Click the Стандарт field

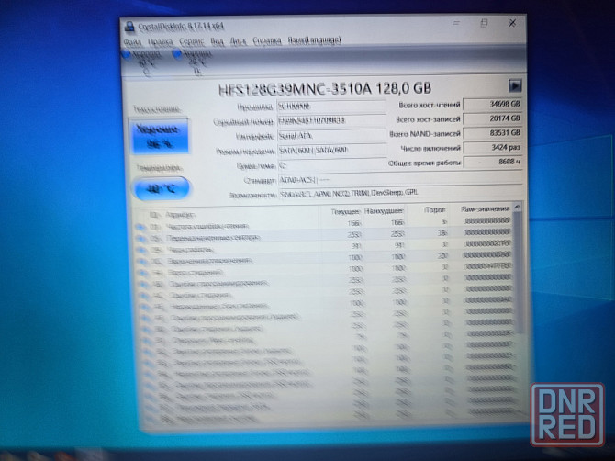[x=400, y=180]
